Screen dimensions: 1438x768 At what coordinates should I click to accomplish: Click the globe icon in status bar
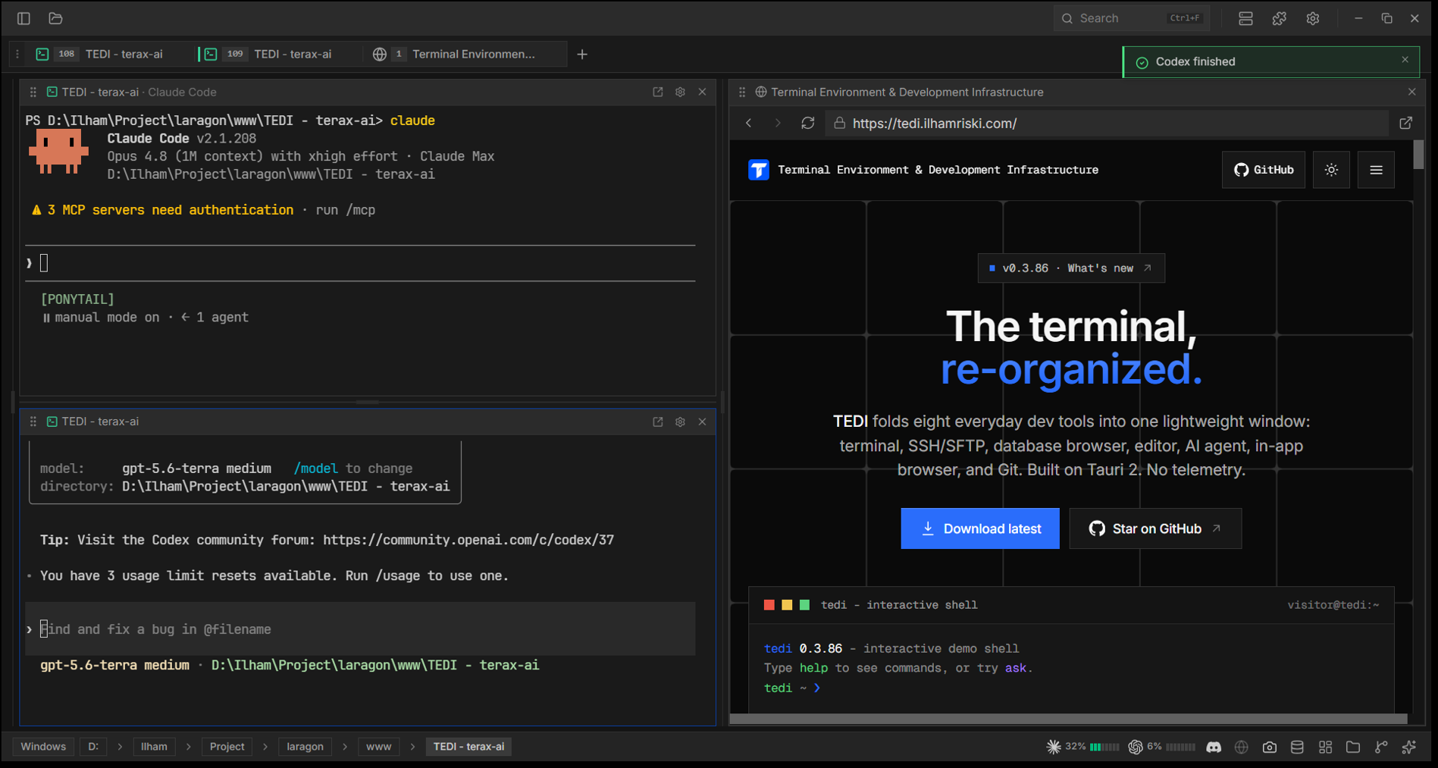click(x=1242, y=747)
